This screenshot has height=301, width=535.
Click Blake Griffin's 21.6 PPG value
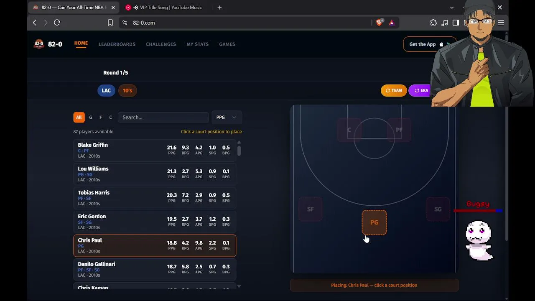click(x=172, y=148)
